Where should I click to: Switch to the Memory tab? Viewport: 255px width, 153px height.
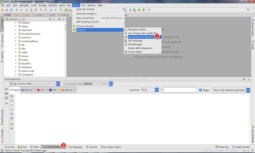[x=28, y=90]
